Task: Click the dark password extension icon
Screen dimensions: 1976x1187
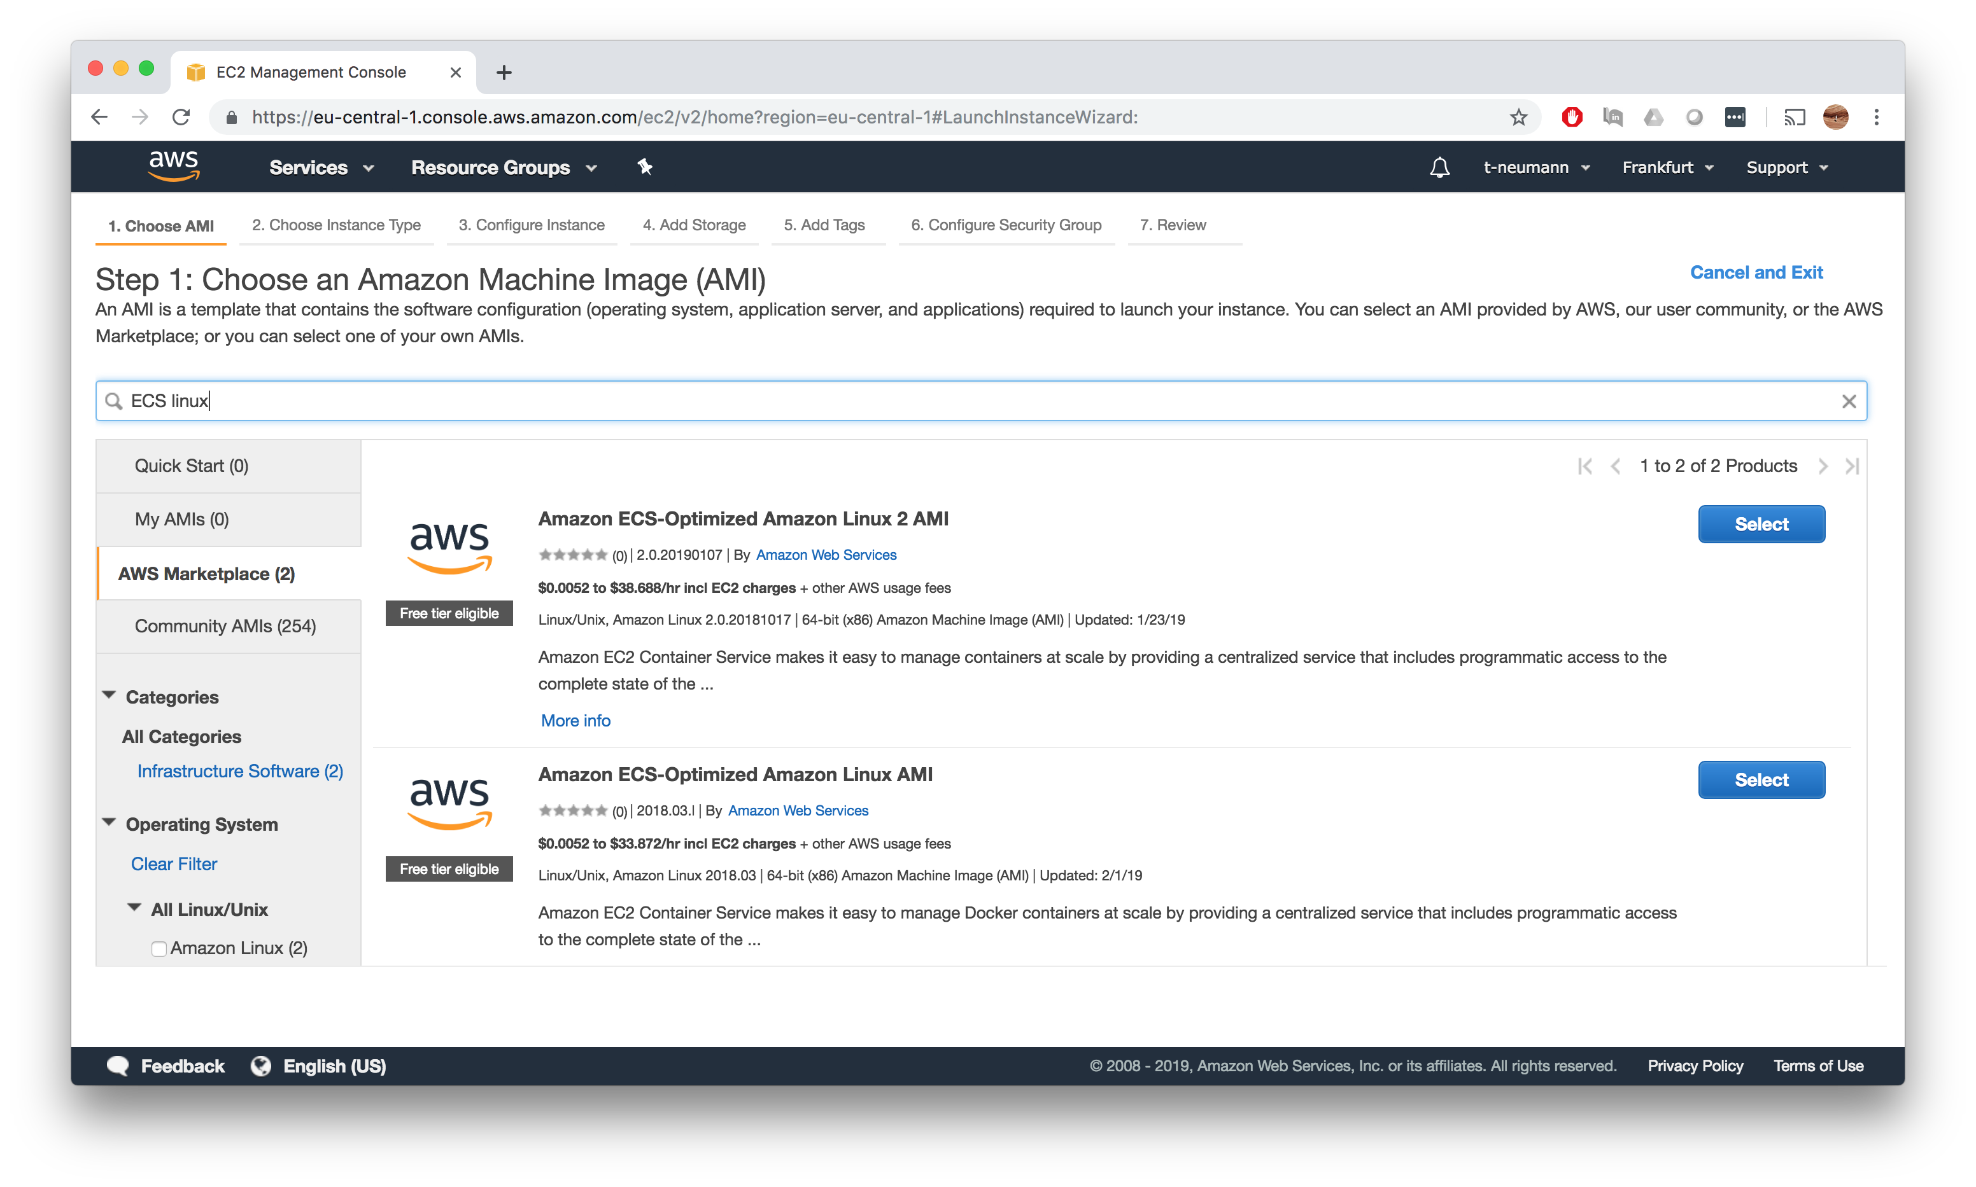Action: [x=1734, y=118]
